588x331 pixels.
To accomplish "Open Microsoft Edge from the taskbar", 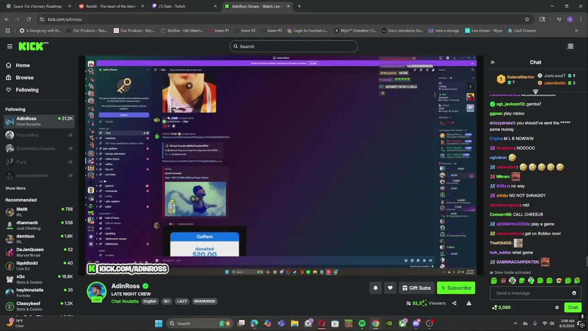I will click(254, 324).
